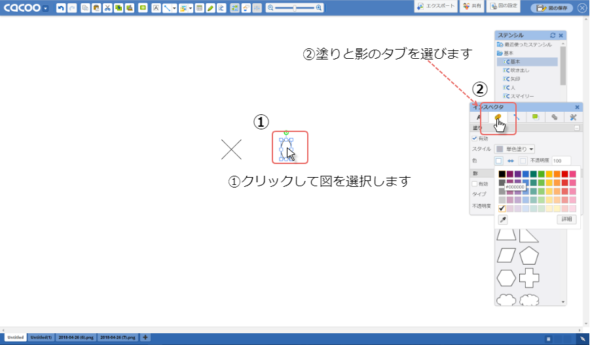Click the Redo arrow icon
Image resolution: width=590 pixels, height=345 pixels.
[72, 8]
